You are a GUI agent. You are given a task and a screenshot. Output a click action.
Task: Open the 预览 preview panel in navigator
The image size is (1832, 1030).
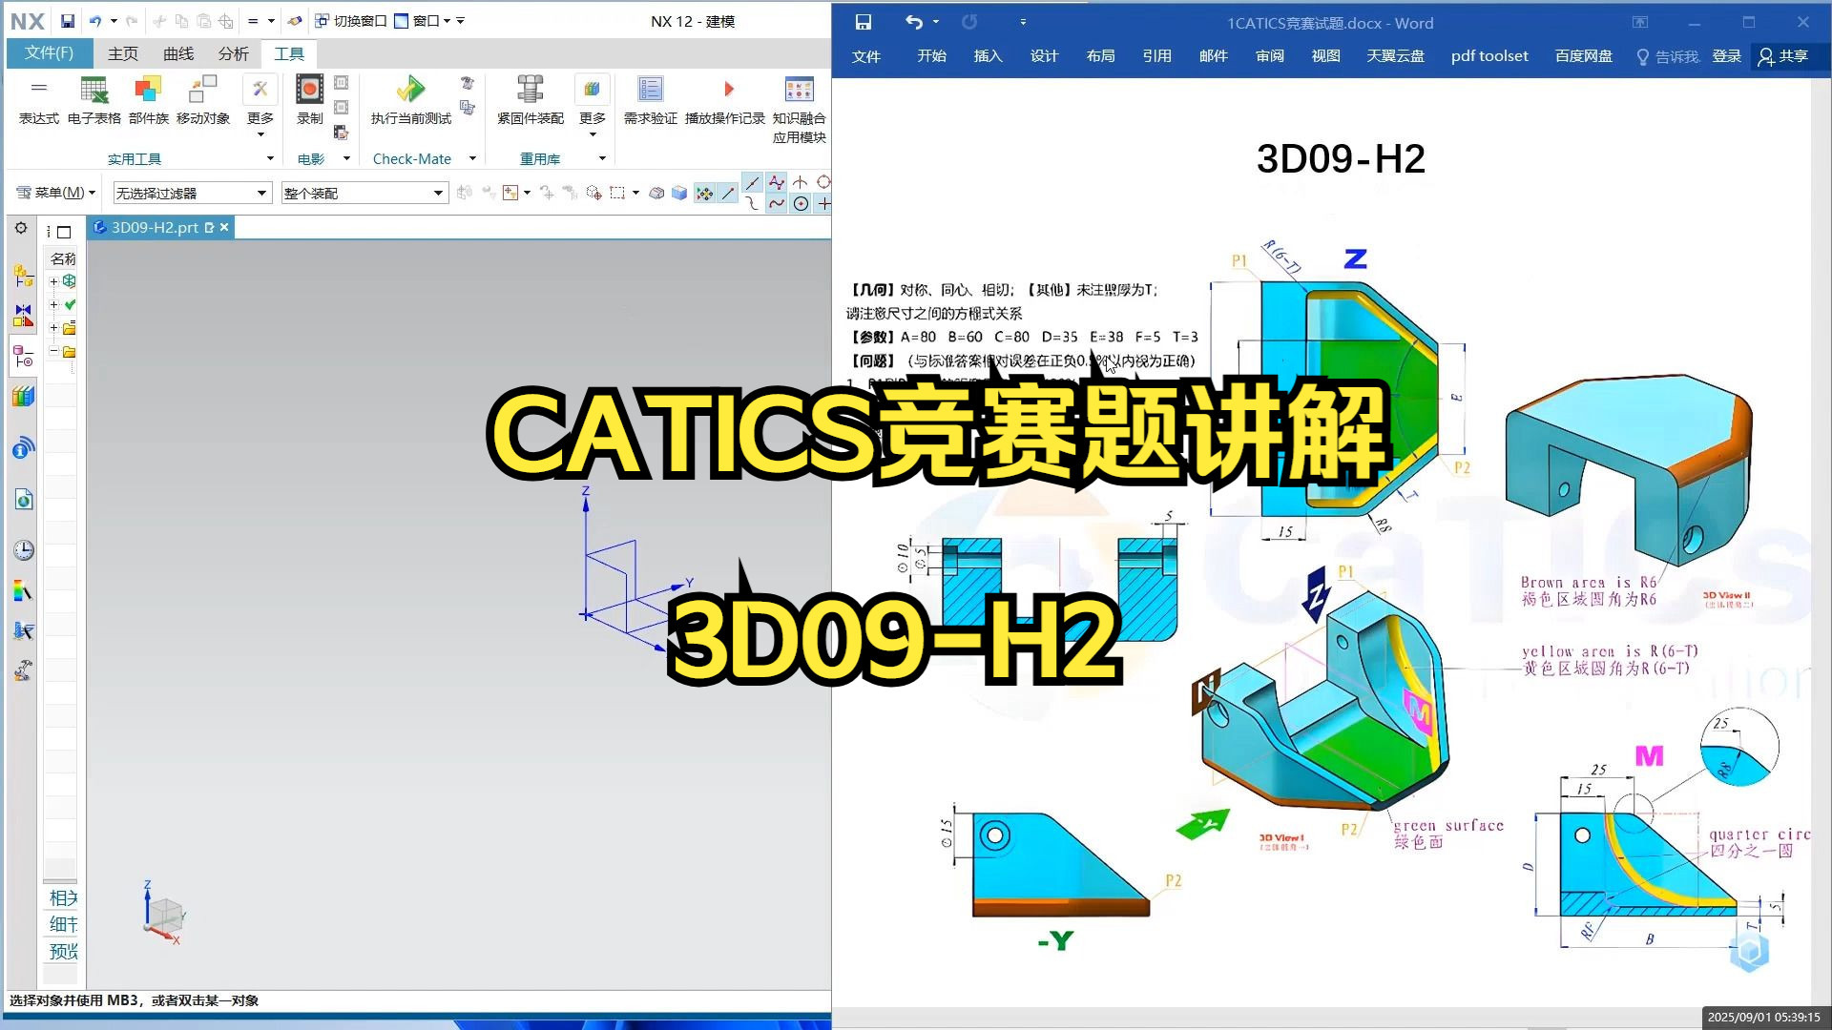coord(63,951)
